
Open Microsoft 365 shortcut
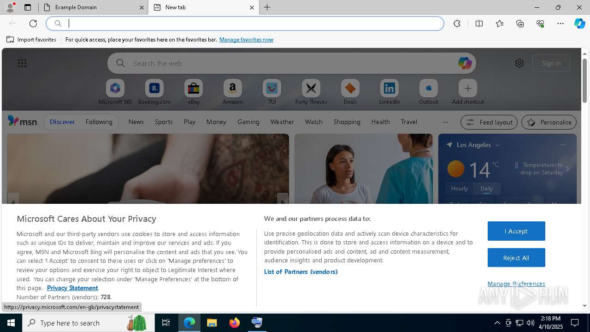point(115,92)
